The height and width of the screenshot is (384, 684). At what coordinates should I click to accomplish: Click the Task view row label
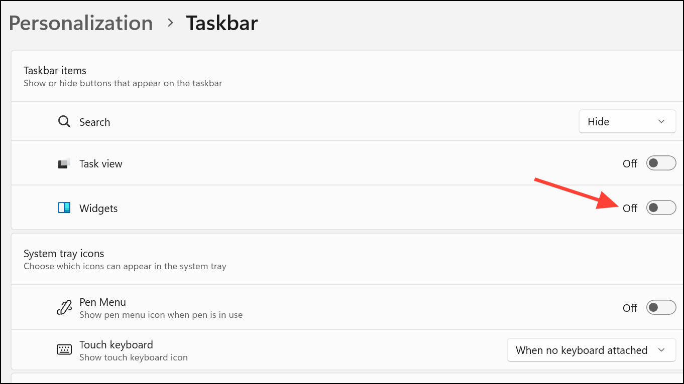click(101, 164)
